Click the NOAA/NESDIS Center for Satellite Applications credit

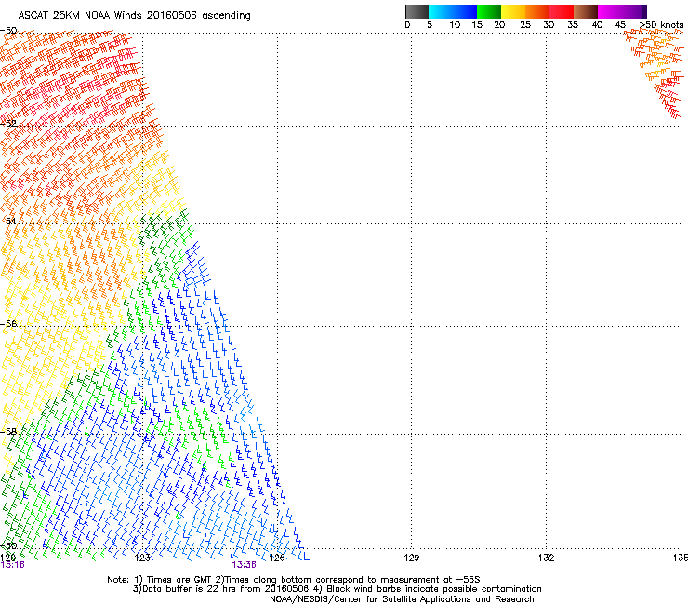pos(402,599)
